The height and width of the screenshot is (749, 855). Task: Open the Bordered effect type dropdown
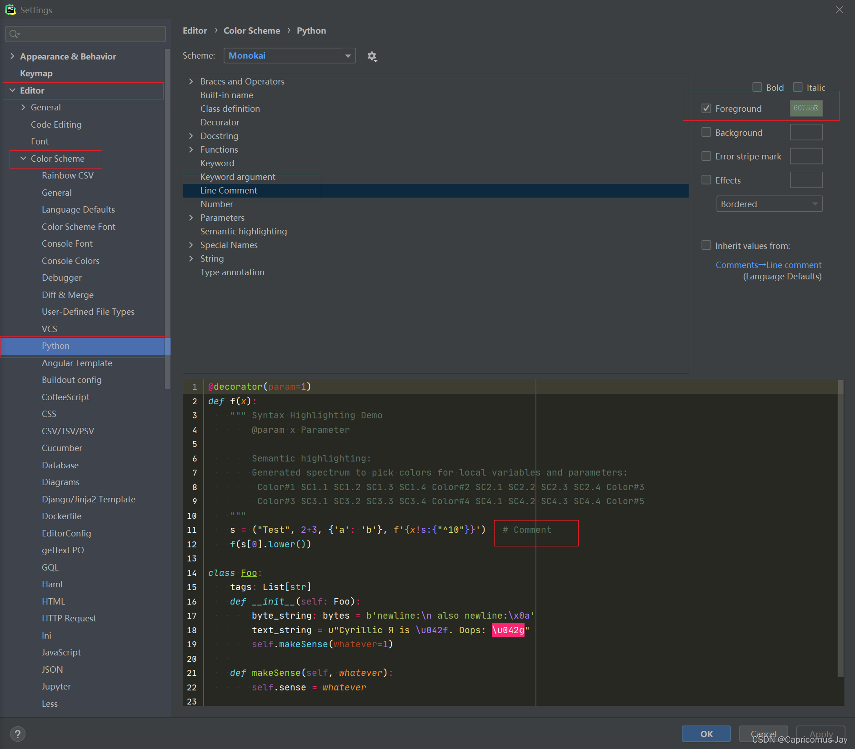(769, 204)
